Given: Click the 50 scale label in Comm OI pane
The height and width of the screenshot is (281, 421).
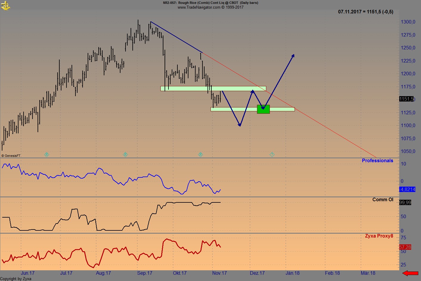Looking at the screenshot, I should pyautogui.click(x=403, y=216).
